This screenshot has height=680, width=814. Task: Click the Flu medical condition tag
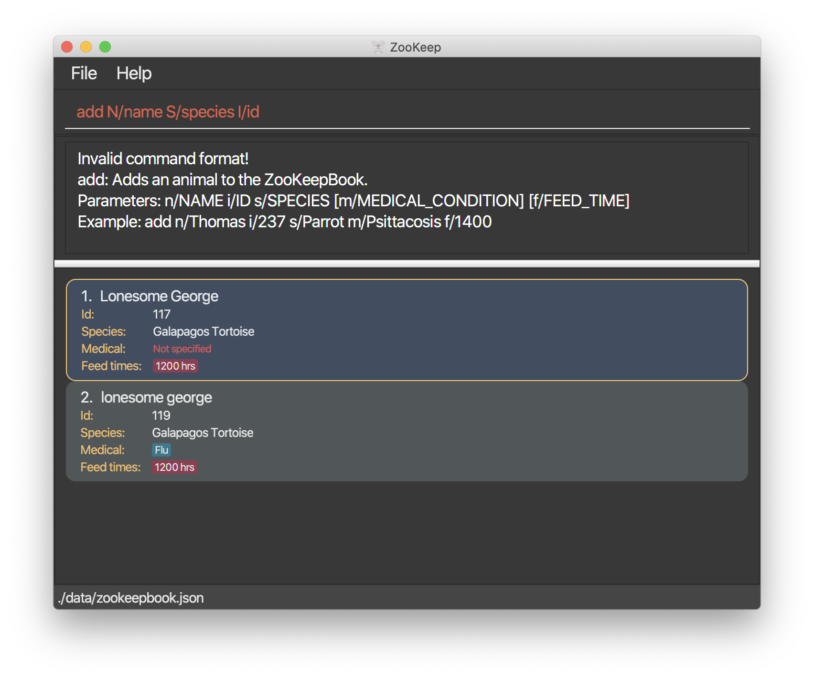point(161,450)
